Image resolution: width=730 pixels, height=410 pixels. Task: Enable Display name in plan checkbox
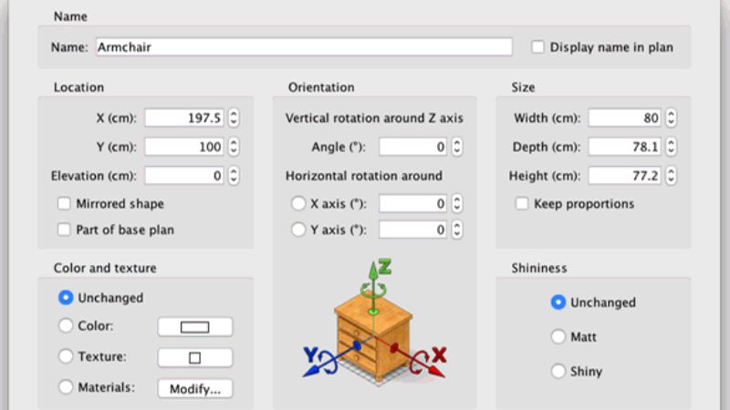pyautogui.click(x=537, y=47)
